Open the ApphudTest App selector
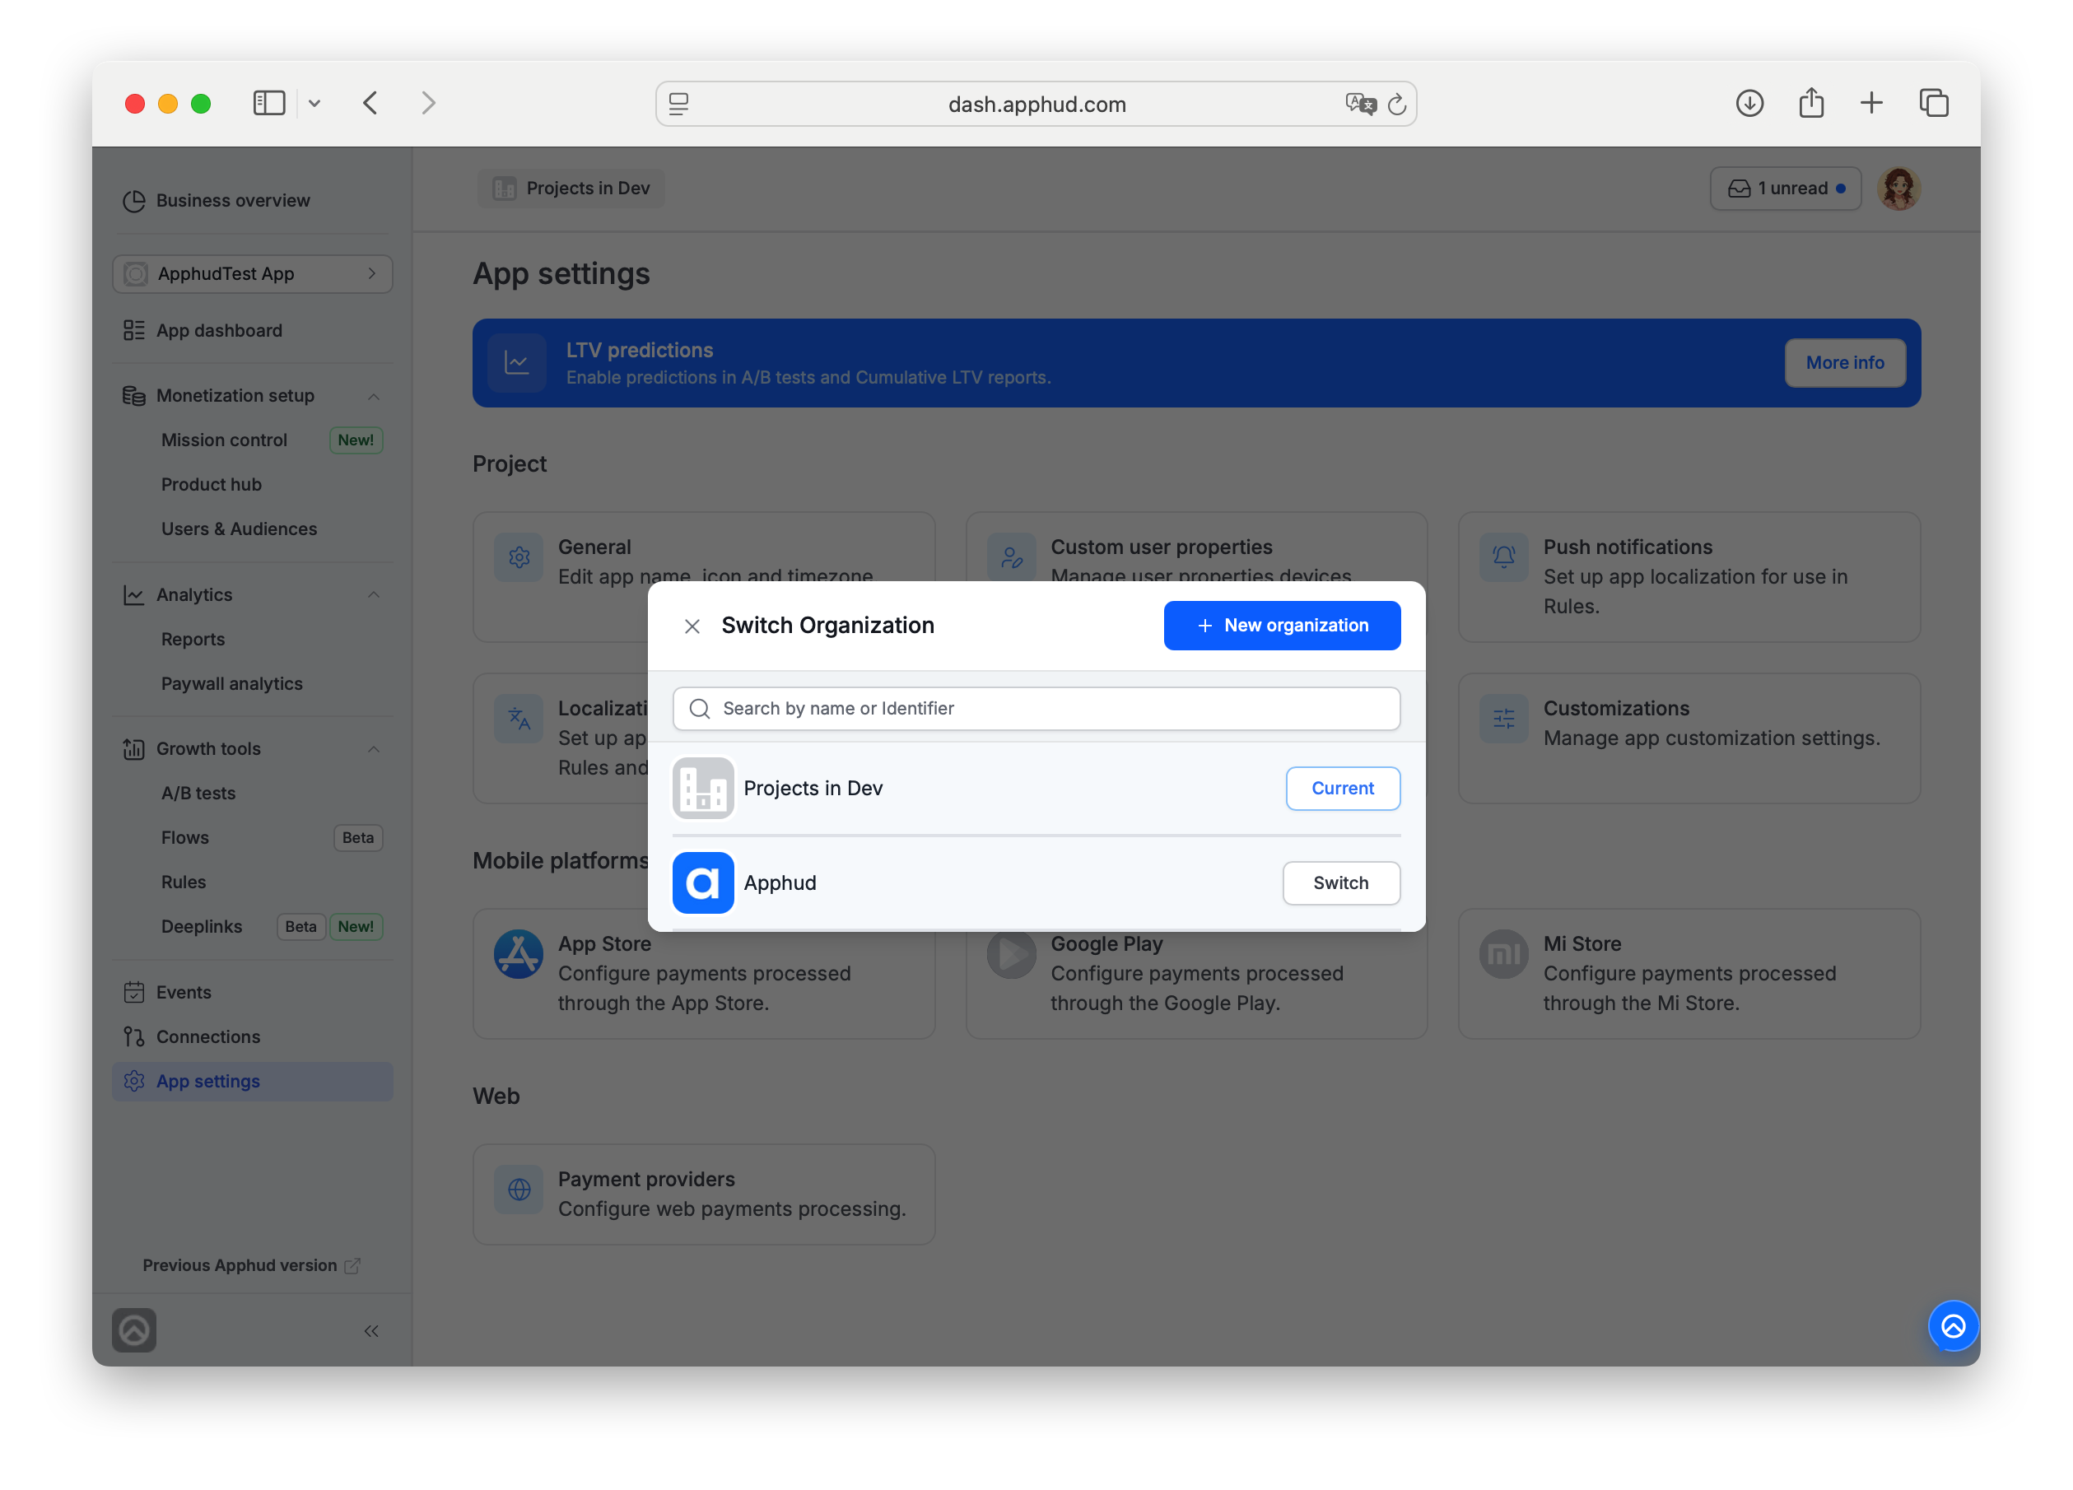Image resolution: width=2073 pixels, height=1490 pixels. click(x=252, y=274)
